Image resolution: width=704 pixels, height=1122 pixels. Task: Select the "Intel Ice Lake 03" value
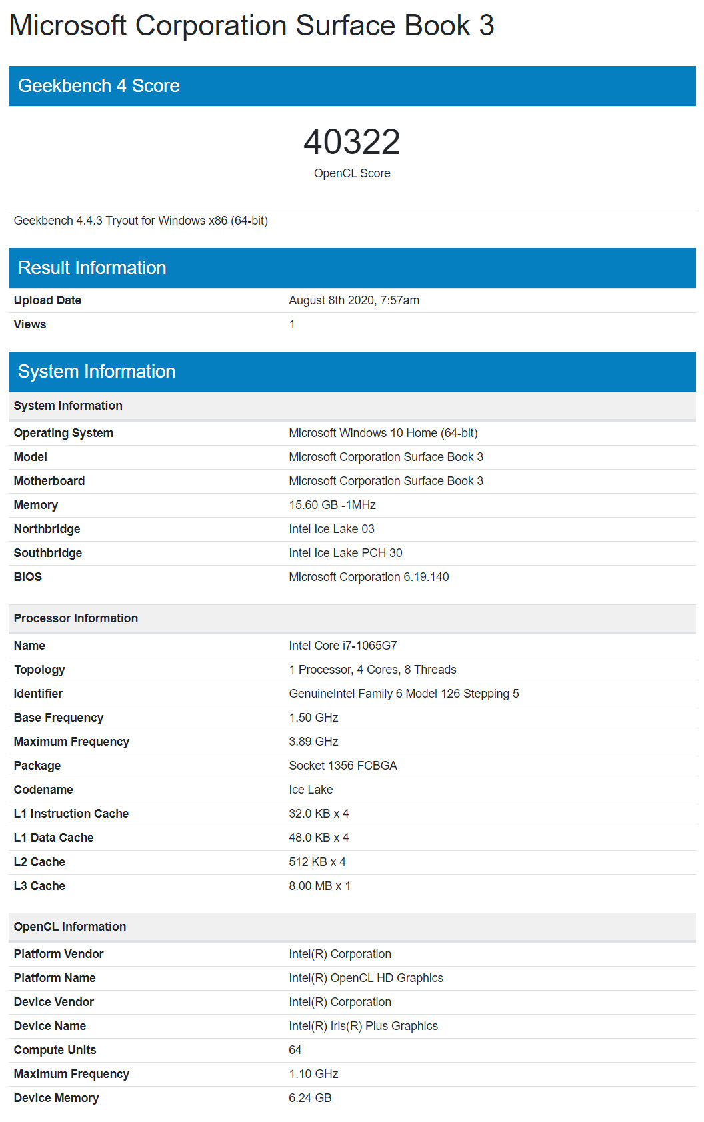click(x=331, y=529)
